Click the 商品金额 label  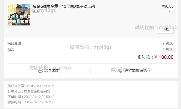click(14, 43)
